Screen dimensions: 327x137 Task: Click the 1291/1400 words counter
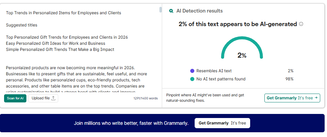point(146,98)
